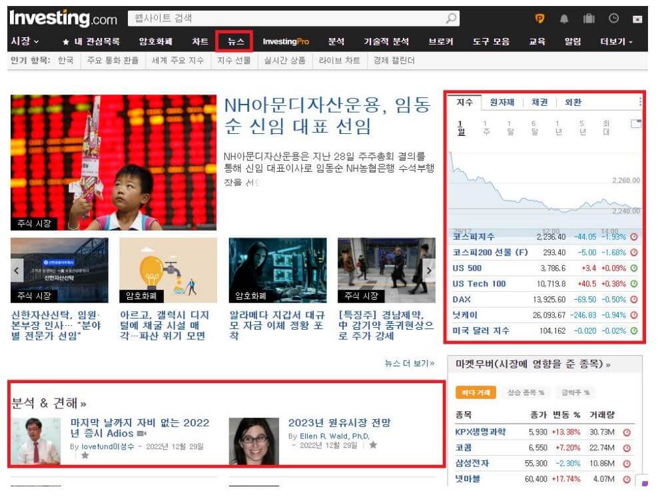Select the 1일 chart range
The image size is (658, 501).
pyautogui.click(x=461, y=128)
